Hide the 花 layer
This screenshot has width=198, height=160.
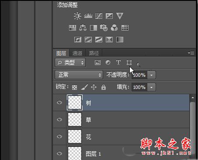click(x=59, y=136)
